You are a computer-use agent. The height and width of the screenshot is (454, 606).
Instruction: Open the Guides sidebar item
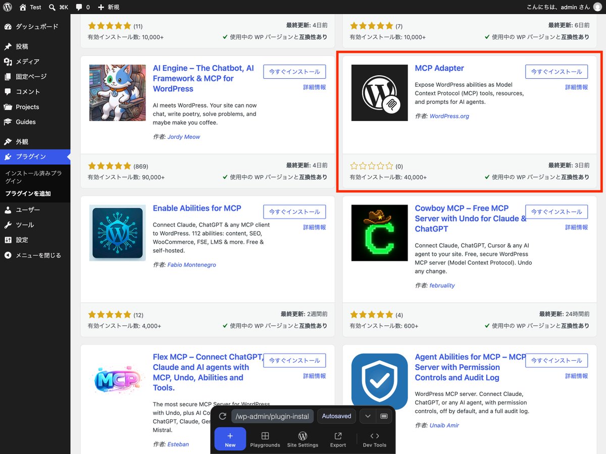click(x=35, y=122)
